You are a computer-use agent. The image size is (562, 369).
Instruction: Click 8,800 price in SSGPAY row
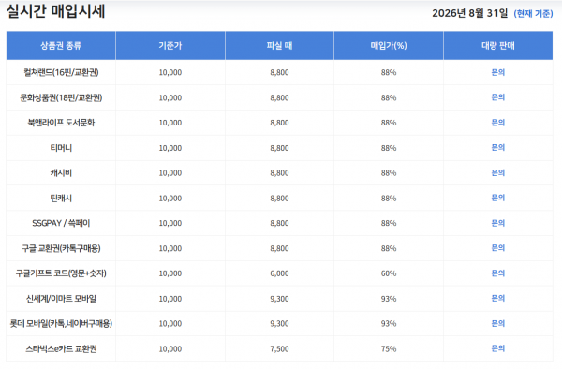[279, 223]
